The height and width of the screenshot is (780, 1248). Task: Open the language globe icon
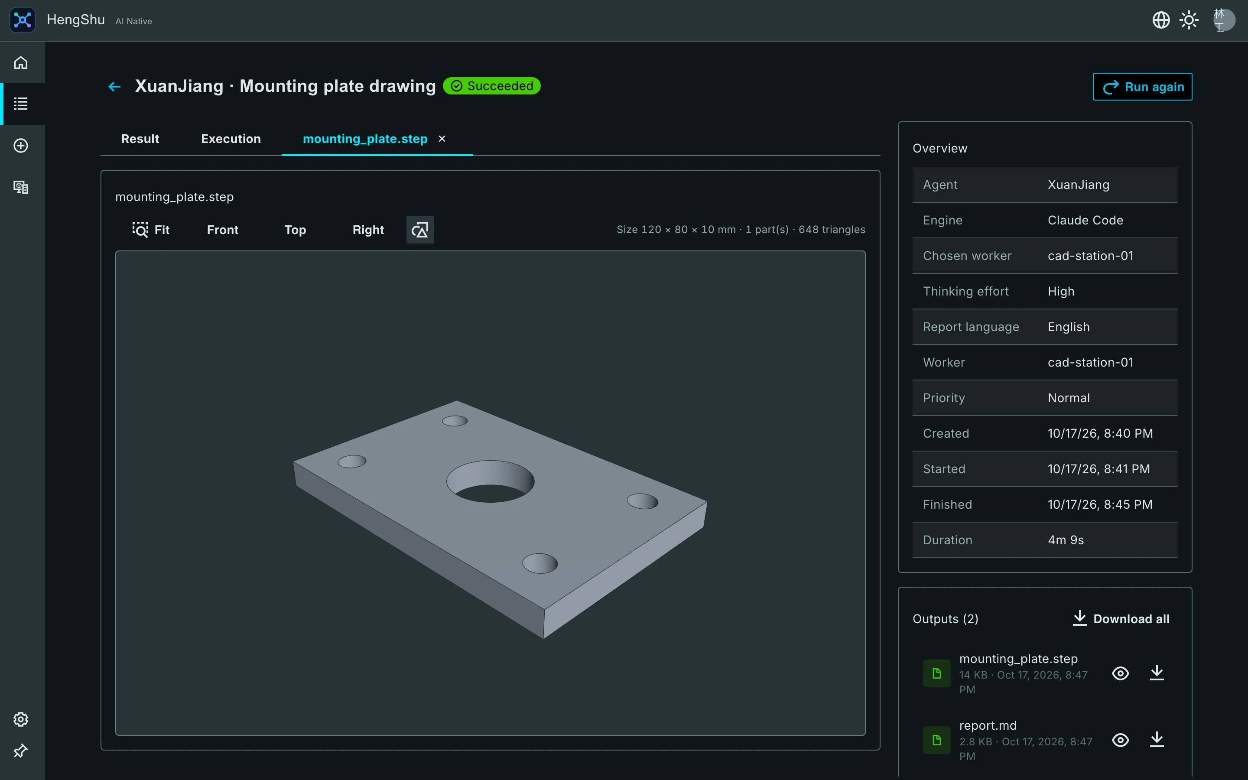click(x=1161, y=20)
